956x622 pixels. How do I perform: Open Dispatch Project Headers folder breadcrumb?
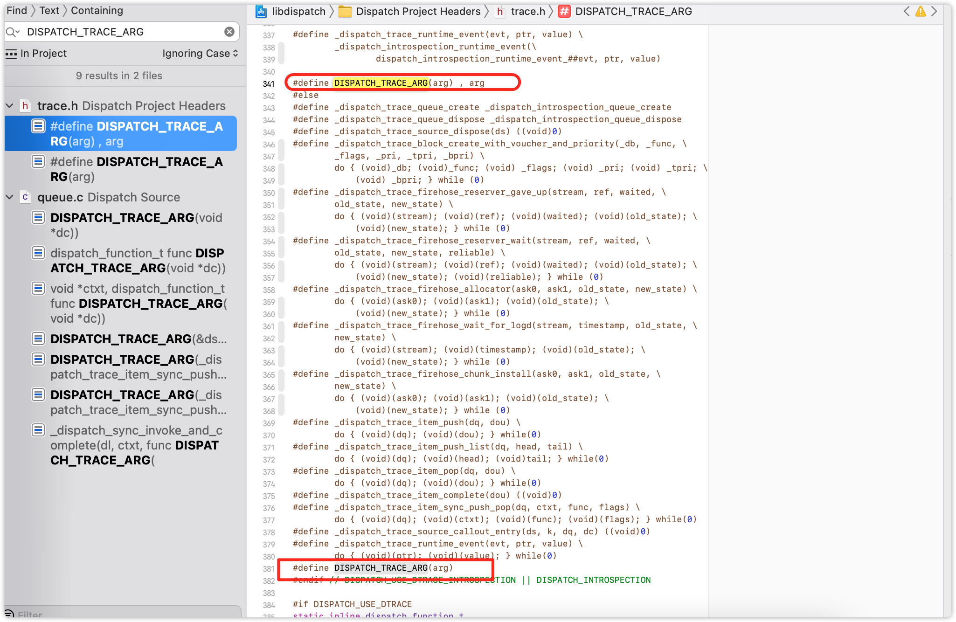(x=417, y=11)
